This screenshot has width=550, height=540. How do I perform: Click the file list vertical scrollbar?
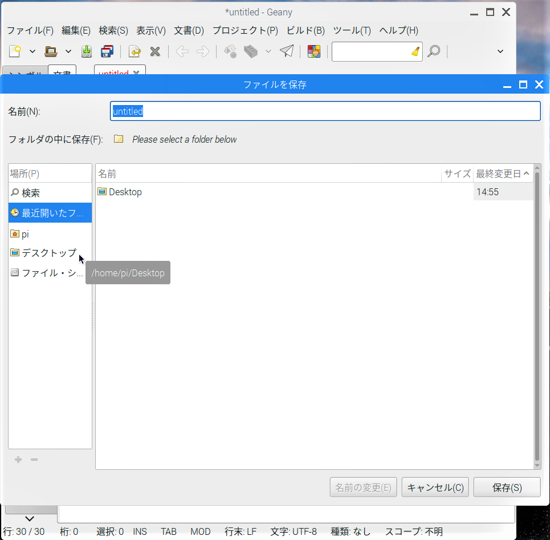[537, 316]
